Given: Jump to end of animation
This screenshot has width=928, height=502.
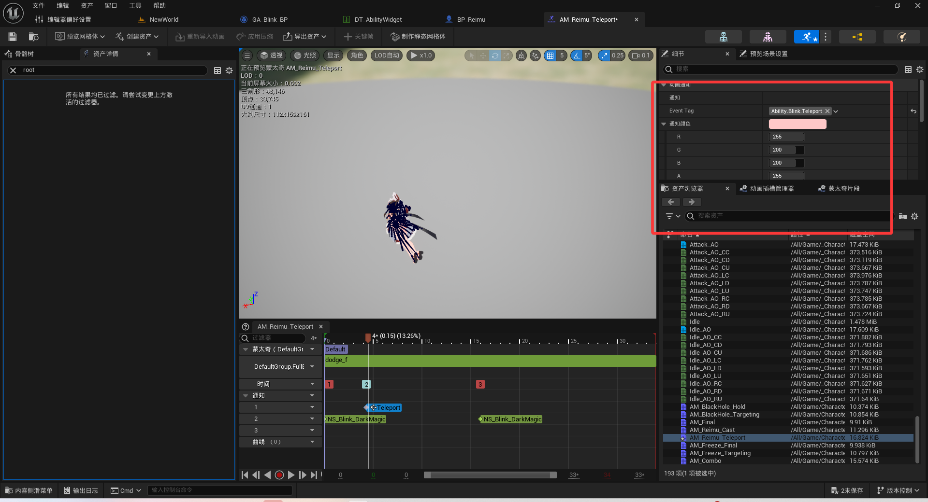Looking at the screenshot, I should pos(314,475).
